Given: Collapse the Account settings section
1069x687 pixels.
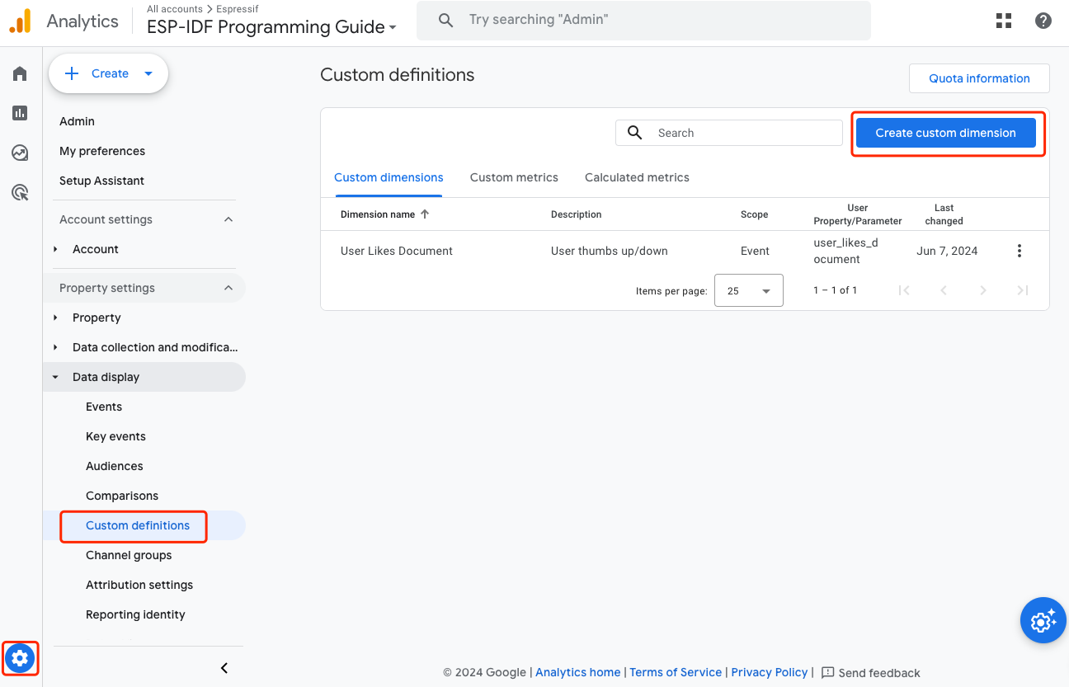Looking at the screenshot, I should (x=228, y=219).
